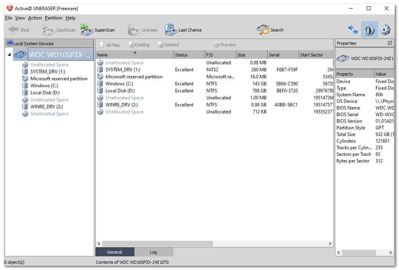Viewport: 399px width, 270px height.
Task: Open the Partition menu
Action: pos(54,18)
